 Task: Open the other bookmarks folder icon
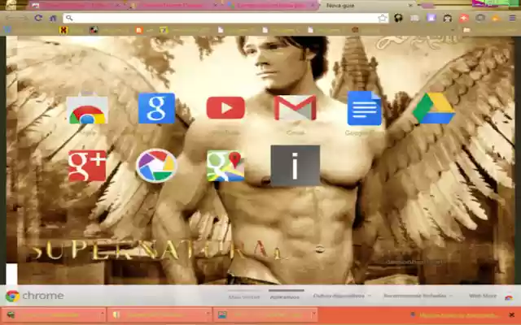(466, 30)
